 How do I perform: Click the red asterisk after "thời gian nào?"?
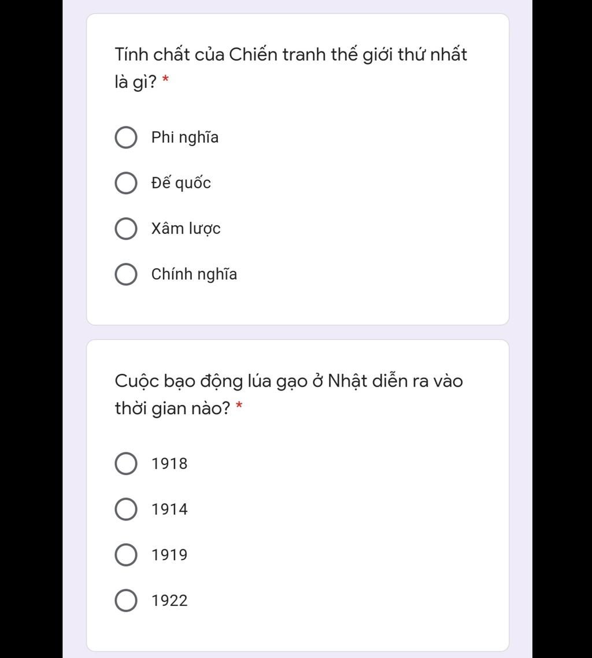(239, 406)
